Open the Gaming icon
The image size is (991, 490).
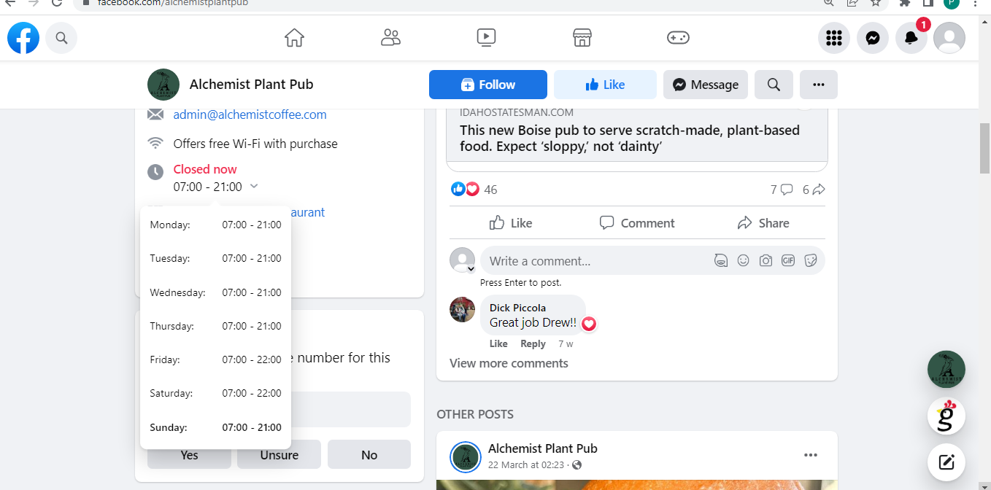[678, 38]
